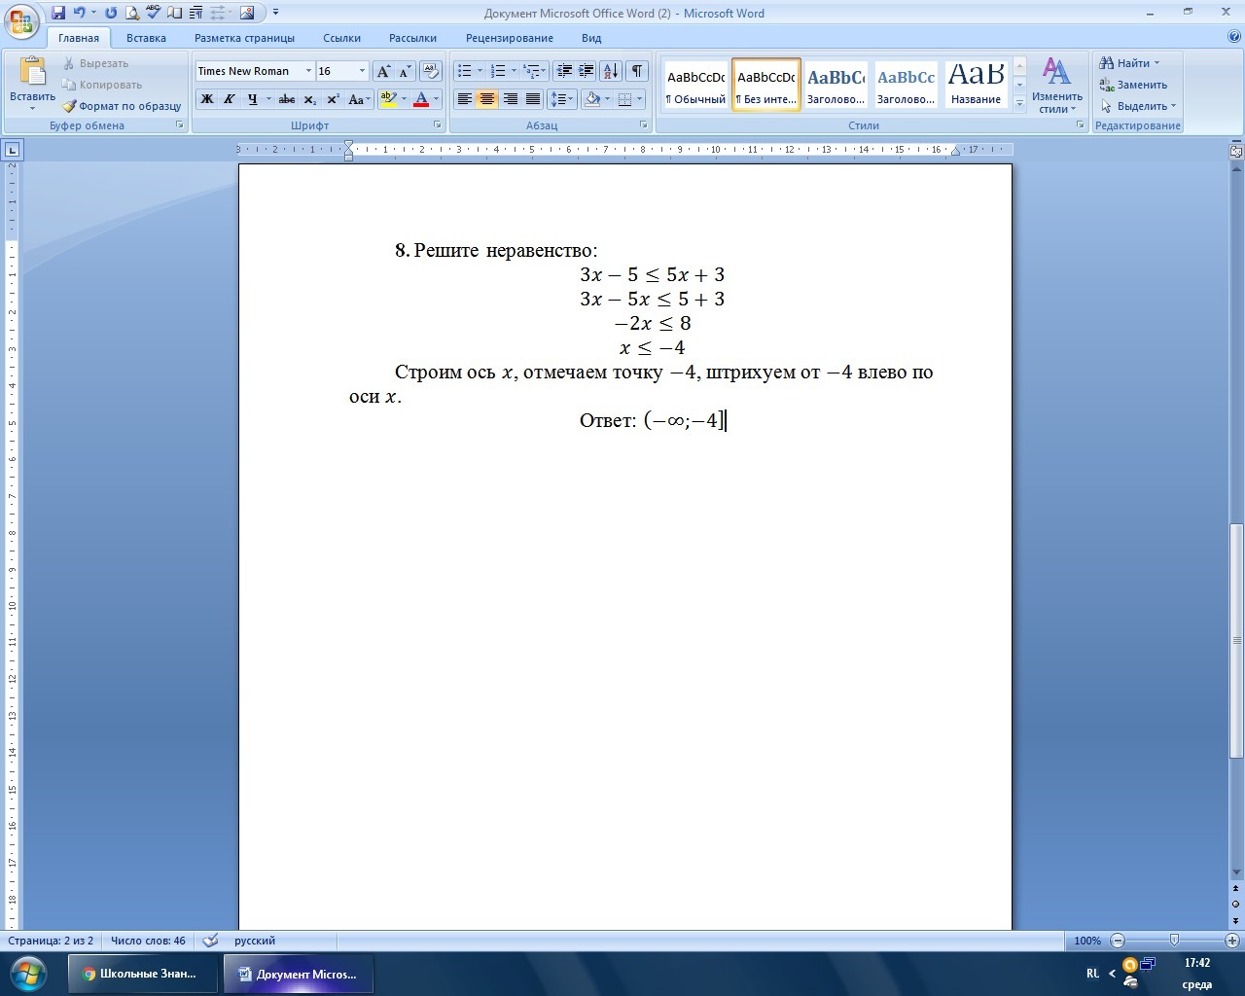Viewport: 1245px width, 996px height.
Task: Toggle italic (К) formatting
Action: (230, 99)
